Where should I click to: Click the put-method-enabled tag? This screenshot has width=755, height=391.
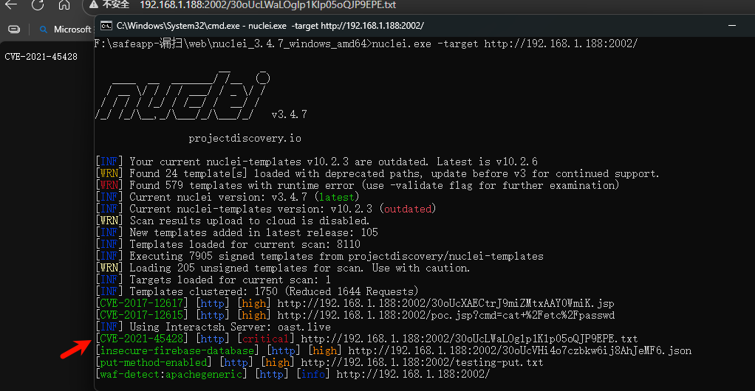[154, 362]
